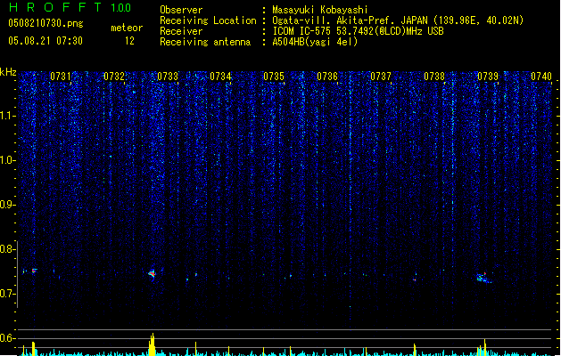The image size is (561, 356).
Task: Click the red echo spot before 0731
Action: pos(34,271)
